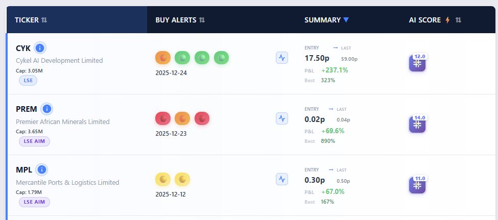498x220 pixels.
Task: Click the last red alert dot in PREM row
Action: pos(202,118)
